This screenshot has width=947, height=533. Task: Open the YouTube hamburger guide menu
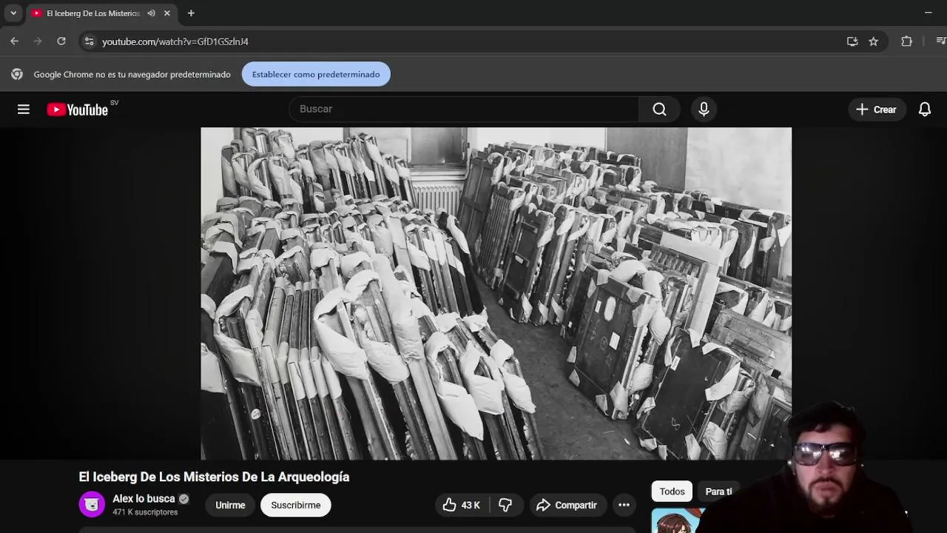24,110
